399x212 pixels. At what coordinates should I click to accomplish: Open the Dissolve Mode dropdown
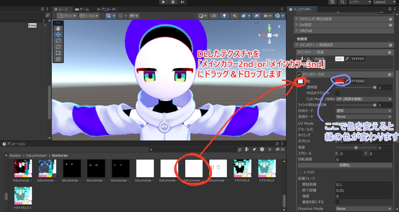tap(364, 209)
